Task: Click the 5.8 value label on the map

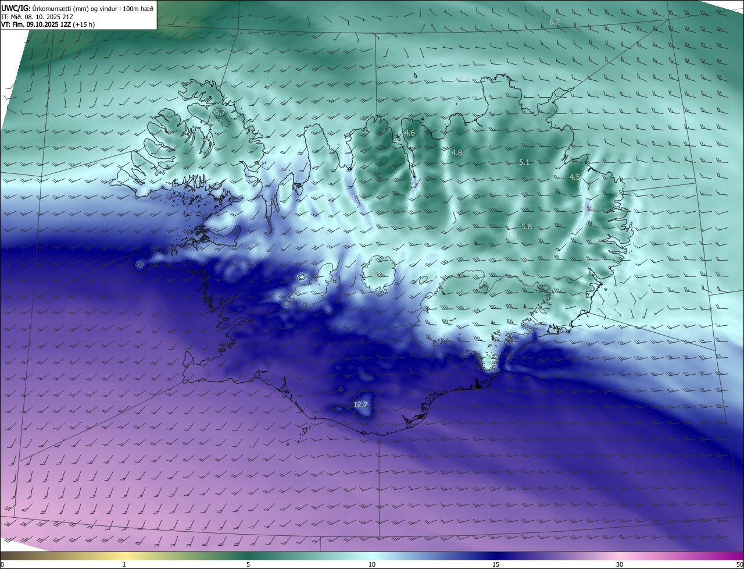Action: pyautogui.click(x=527, y=227)
